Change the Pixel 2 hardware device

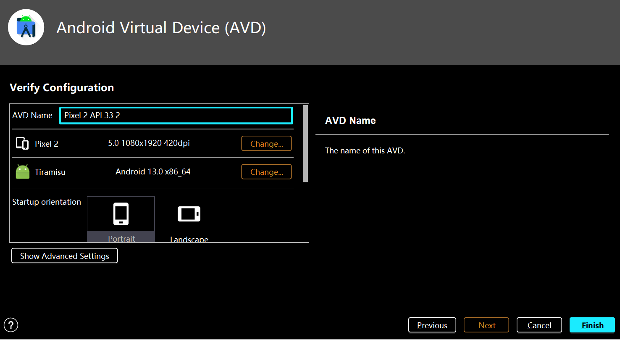tap(266, 143)
